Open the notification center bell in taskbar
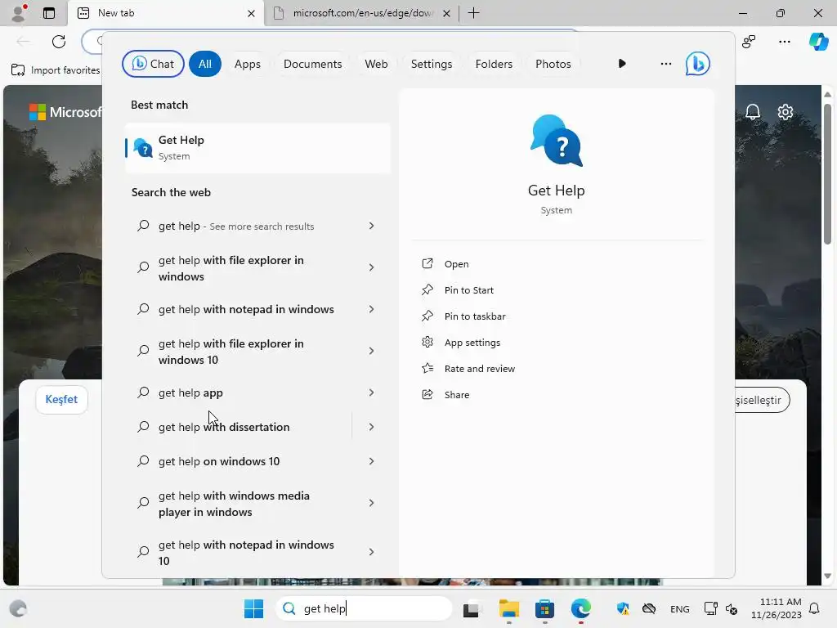 [815, 608]
